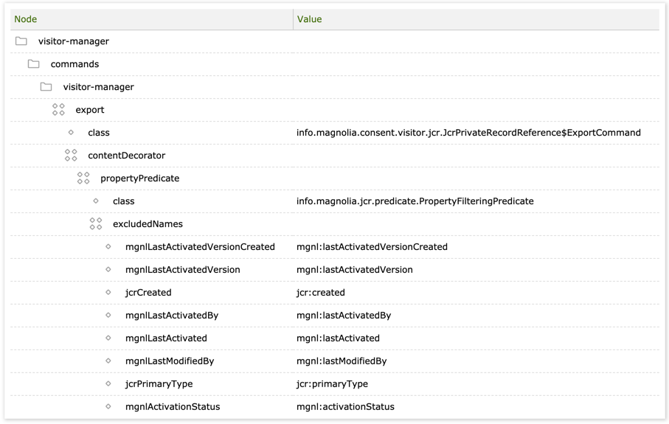Viewport: 669px width, 424px height.
Task: Select the mgnlLastActivatedVersionCreated property name
Action: pyautogui.click(x=200, y=247)
